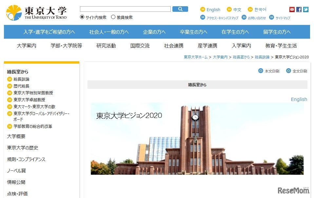Open 東京大学の歴史 sidebar section
314x198 pixels.
[x=23, y=148]
